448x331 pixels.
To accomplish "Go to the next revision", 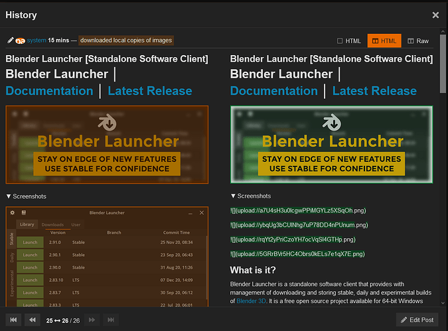I will click(x=92, y=320).
